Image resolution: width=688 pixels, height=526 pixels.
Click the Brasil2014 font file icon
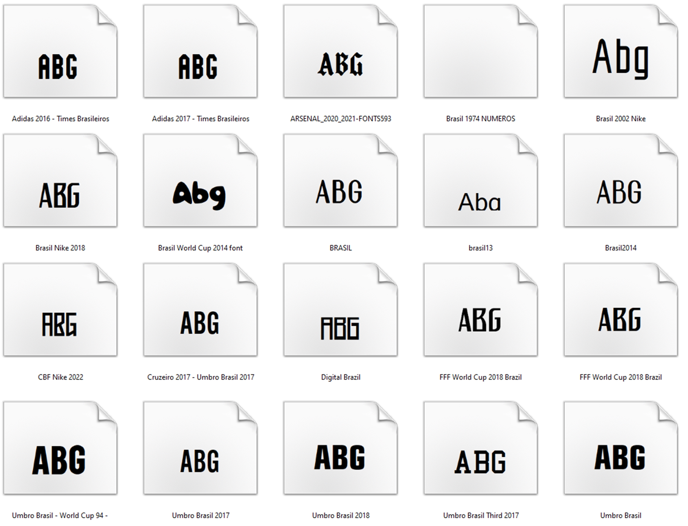(620, 181)
